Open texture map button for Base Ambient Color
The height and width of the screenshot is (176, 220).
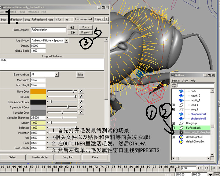point(81,102)
